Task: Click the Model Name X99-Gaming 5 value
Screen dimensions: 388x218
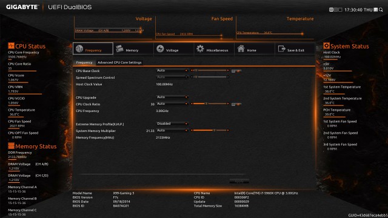Action: 124,193
